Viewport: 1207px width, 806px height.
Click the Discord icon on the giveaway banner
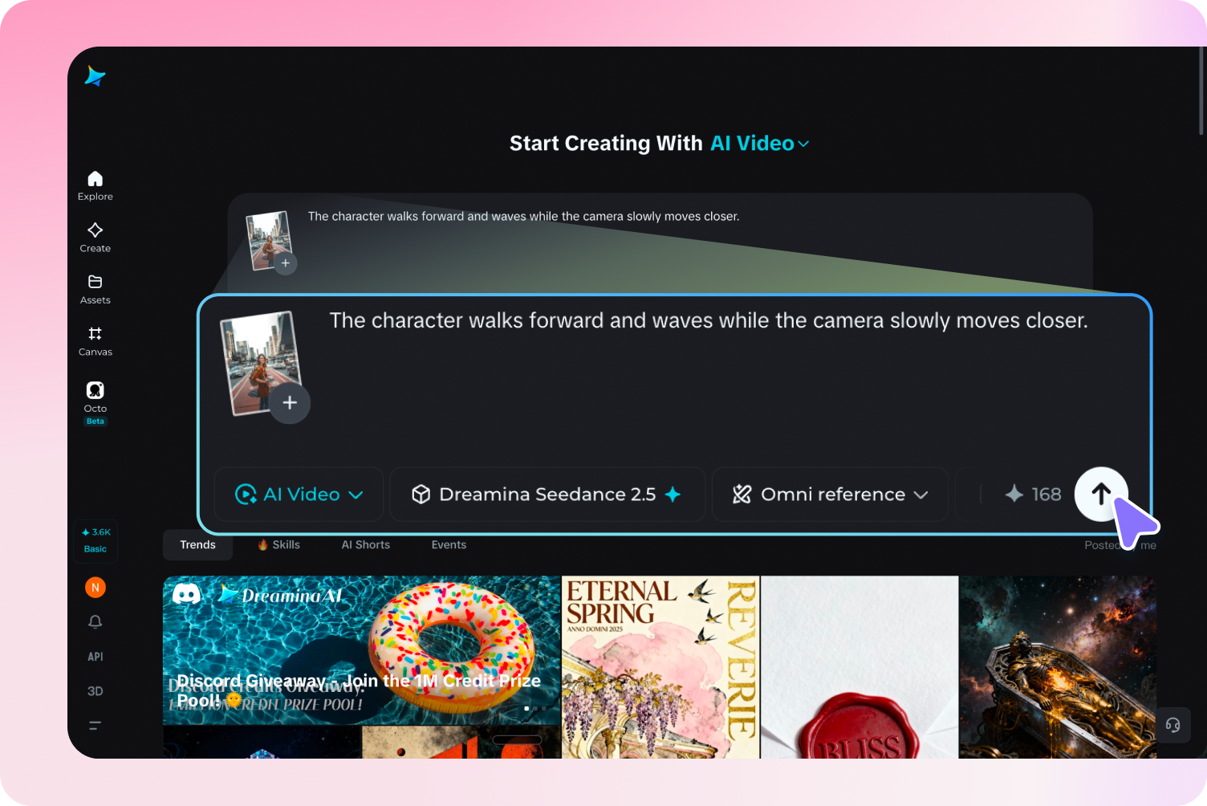point(187,594)
